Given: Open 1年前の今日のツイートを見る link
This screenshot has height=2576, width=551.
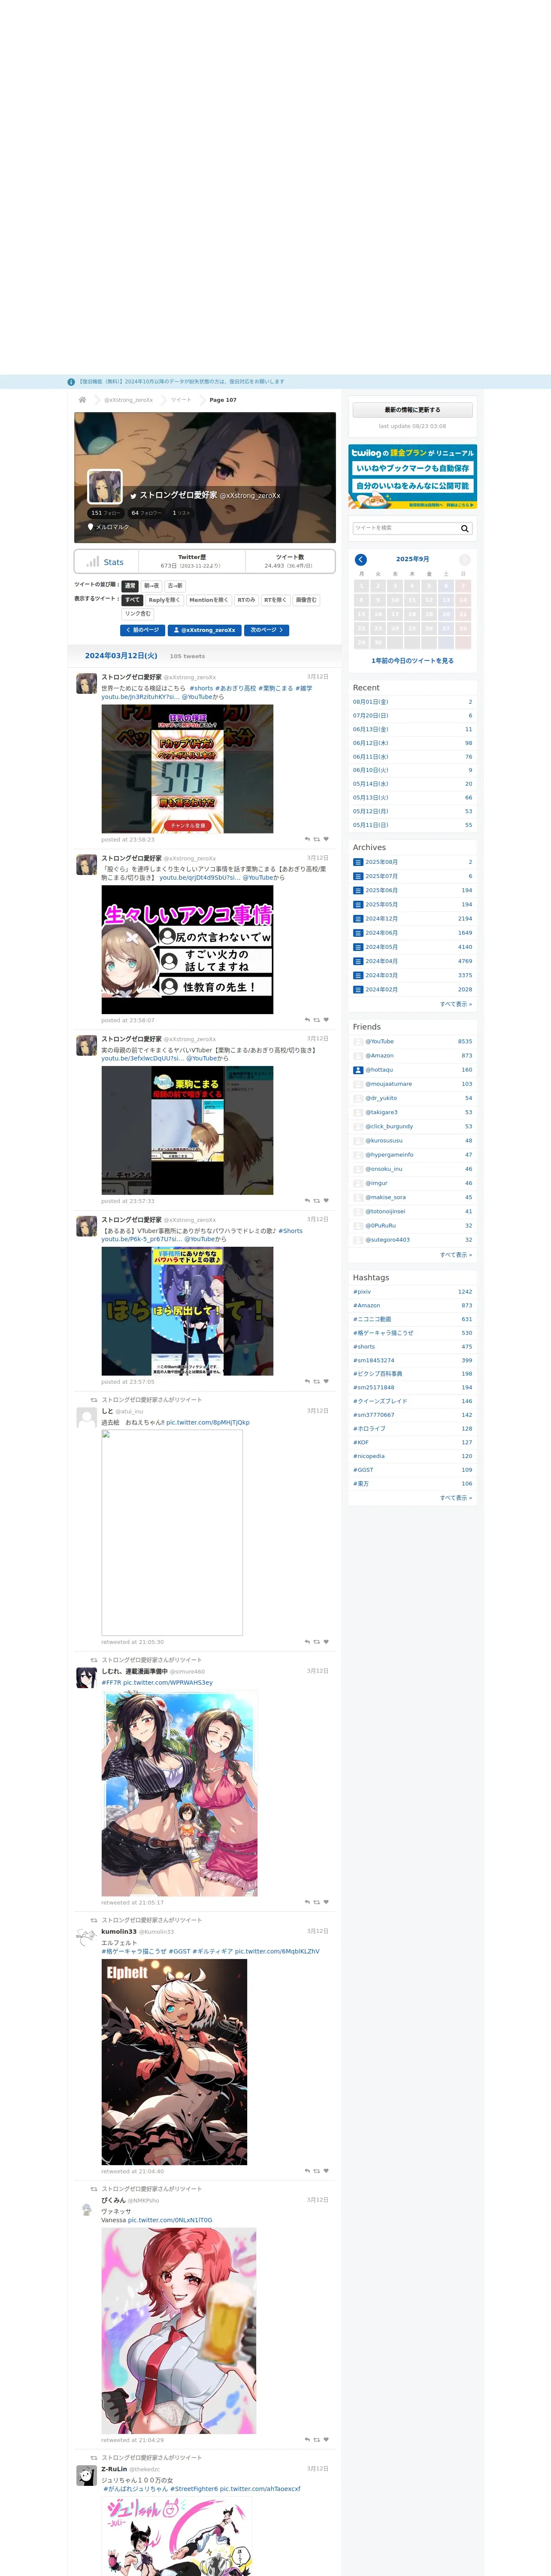Looking at the screenshot, I should (412, 661).
